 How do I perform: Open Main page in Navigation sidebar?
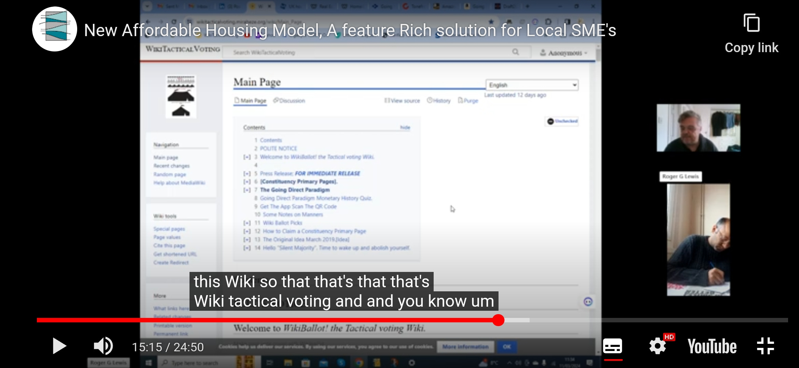pyautogui.click(x=166, y=157)
